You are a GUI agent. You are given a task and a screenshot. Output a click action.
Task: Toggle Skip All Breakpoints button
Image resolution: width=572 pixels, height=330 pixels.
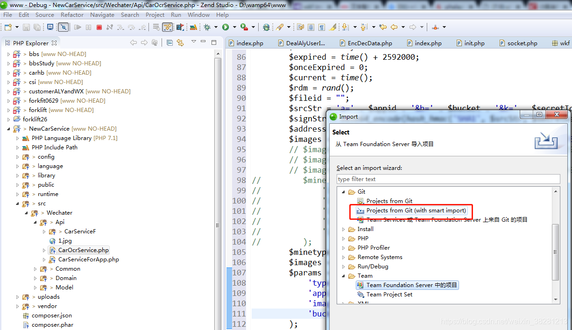point(64,27)
